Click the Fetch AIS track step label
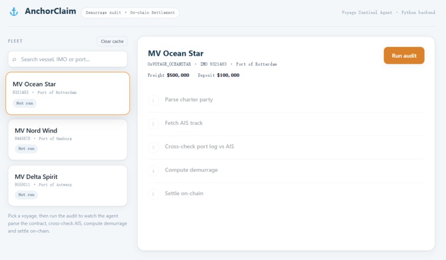The width and height of the screenshot is (446, 260). click(x=184, y=123)
